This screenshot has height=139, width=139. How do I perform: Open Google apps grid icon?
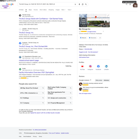click(130, 4)
